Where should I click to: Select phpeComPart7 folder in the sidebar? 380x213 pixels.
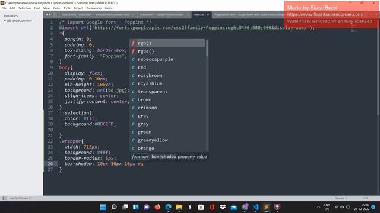[22, 21]
